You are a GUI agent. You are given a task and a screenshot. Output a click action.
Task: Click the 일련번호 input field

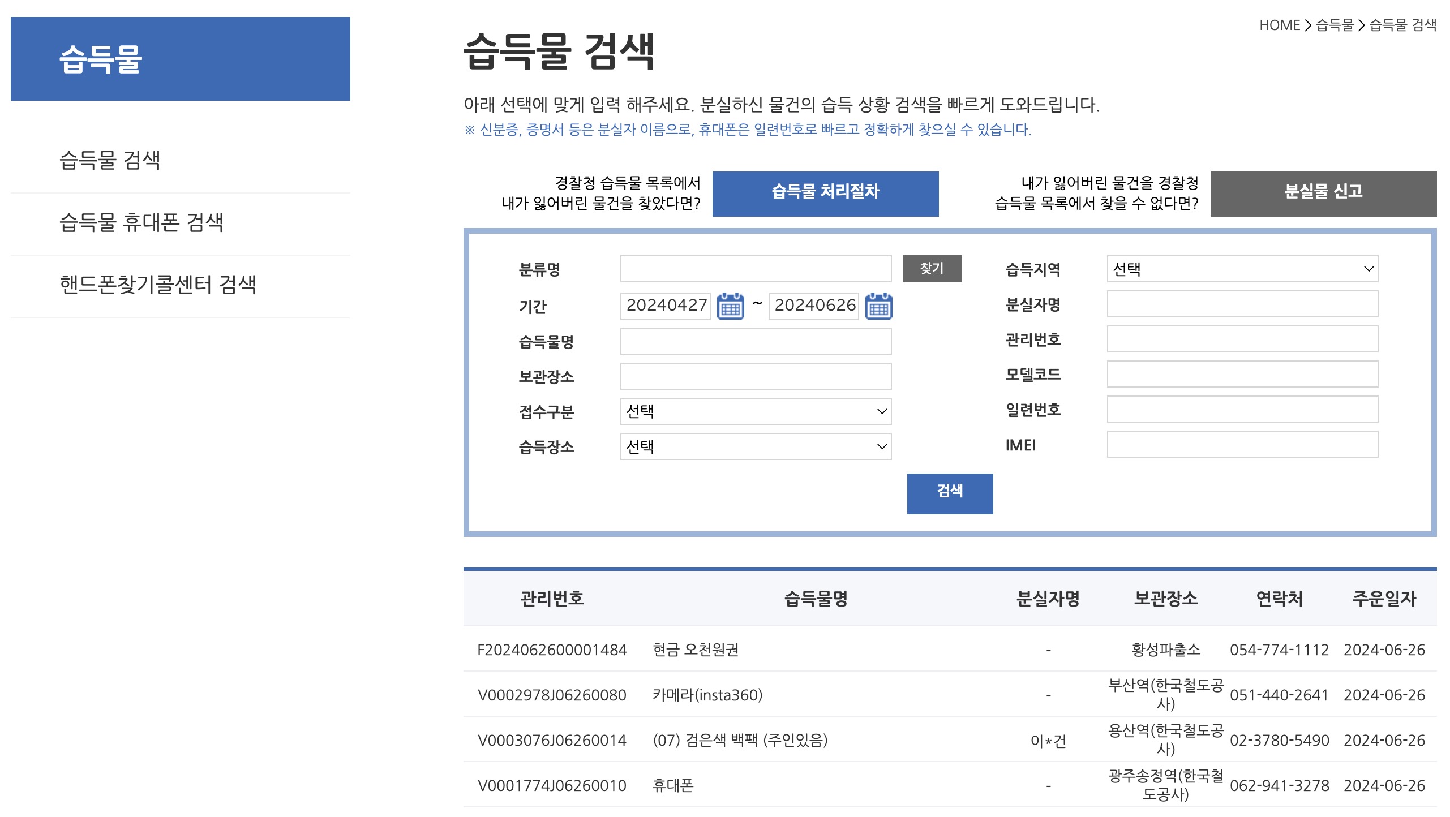tap(1242, 409)
